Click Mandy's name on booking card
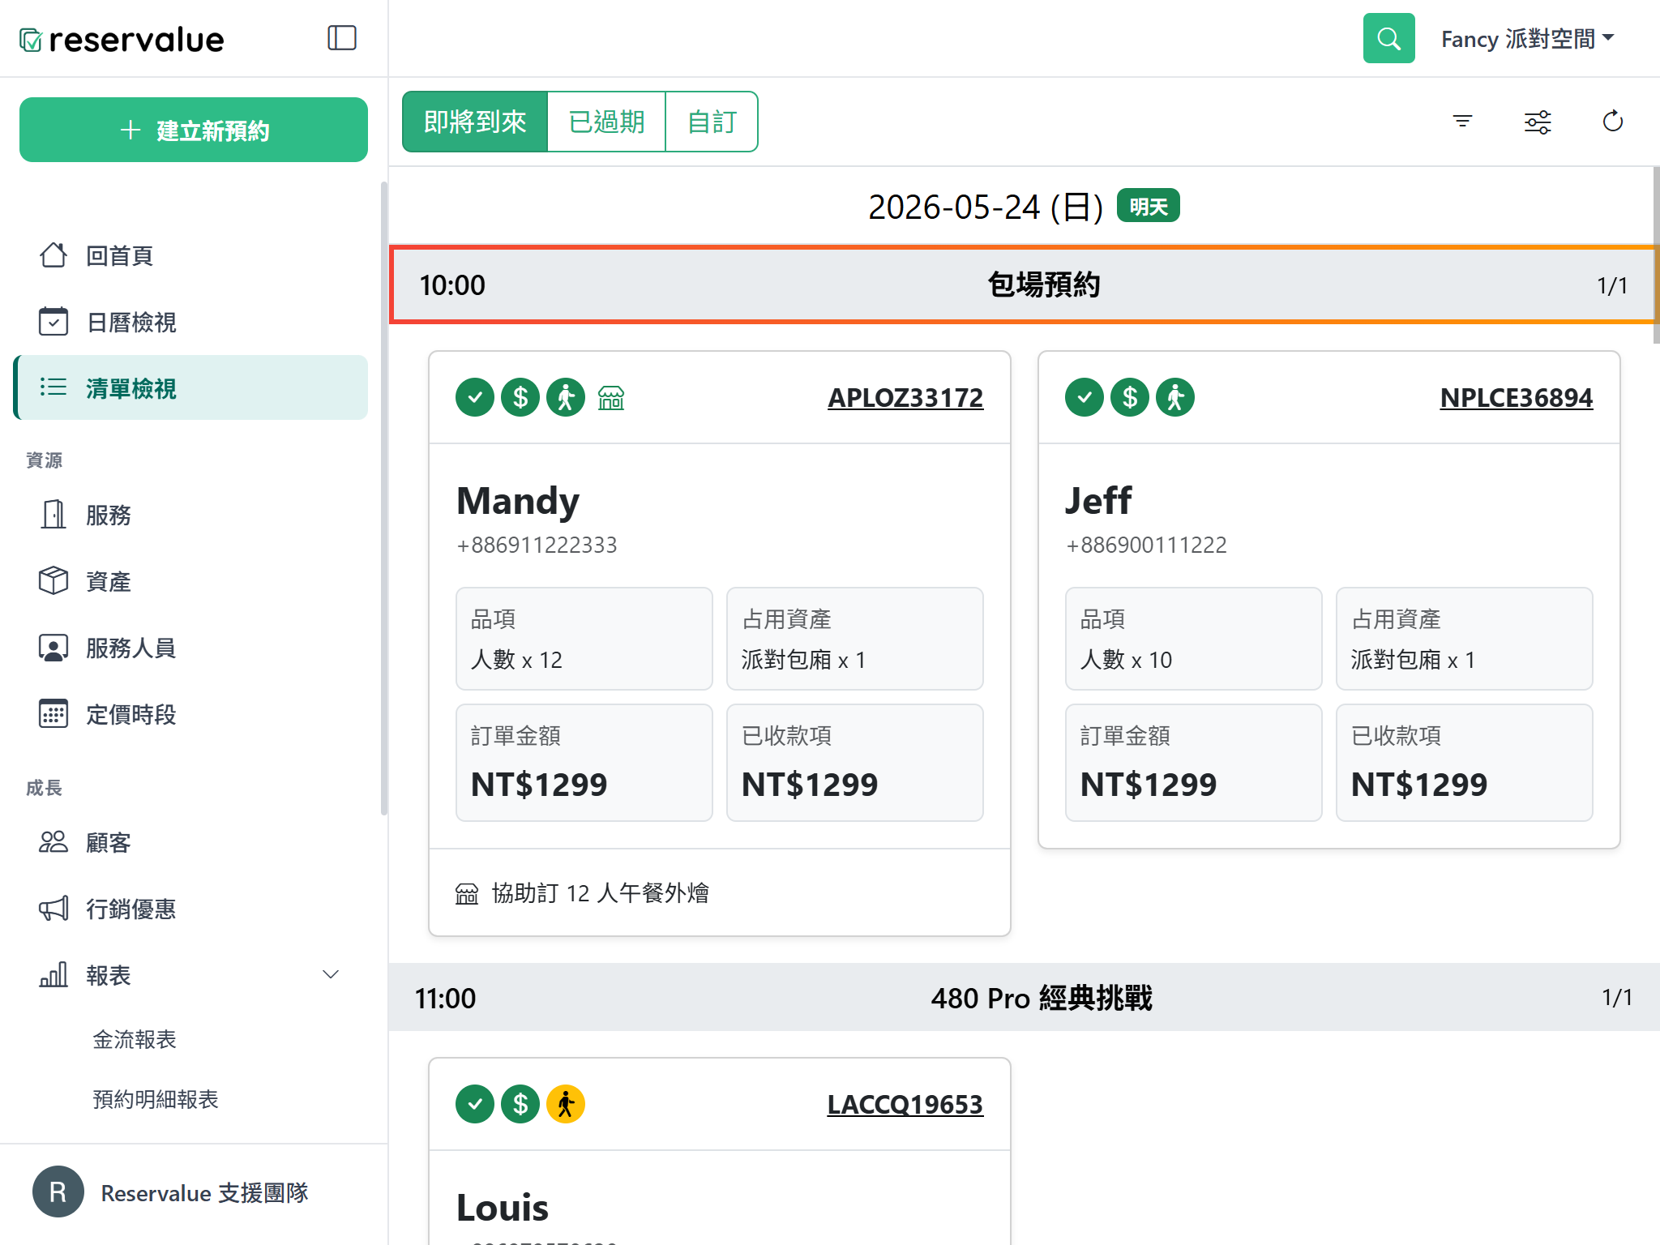The width and height of the screenshot is (1660, 1245). pyautogui.click(x=518, y=500)
